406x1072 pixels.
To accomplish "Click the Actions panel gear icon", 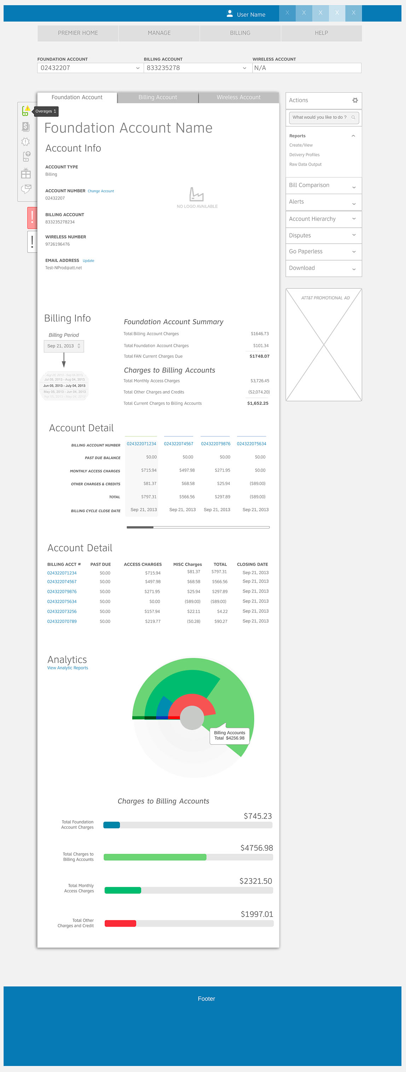I will point(355,100).
